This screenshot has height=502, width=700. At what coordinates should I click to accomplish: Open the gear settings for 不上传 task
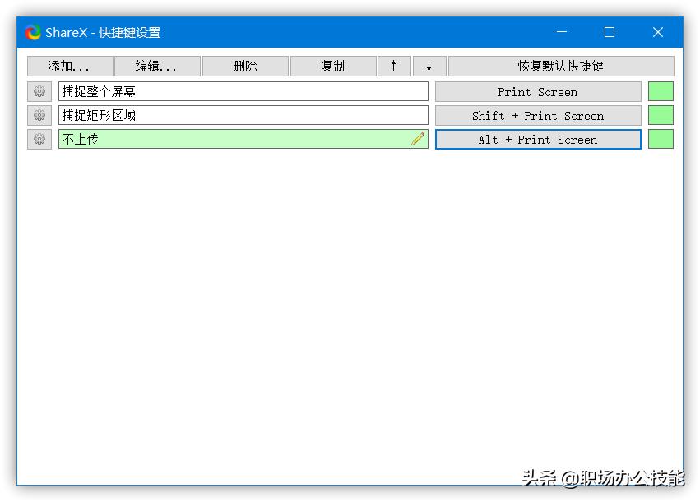(38, 140)
